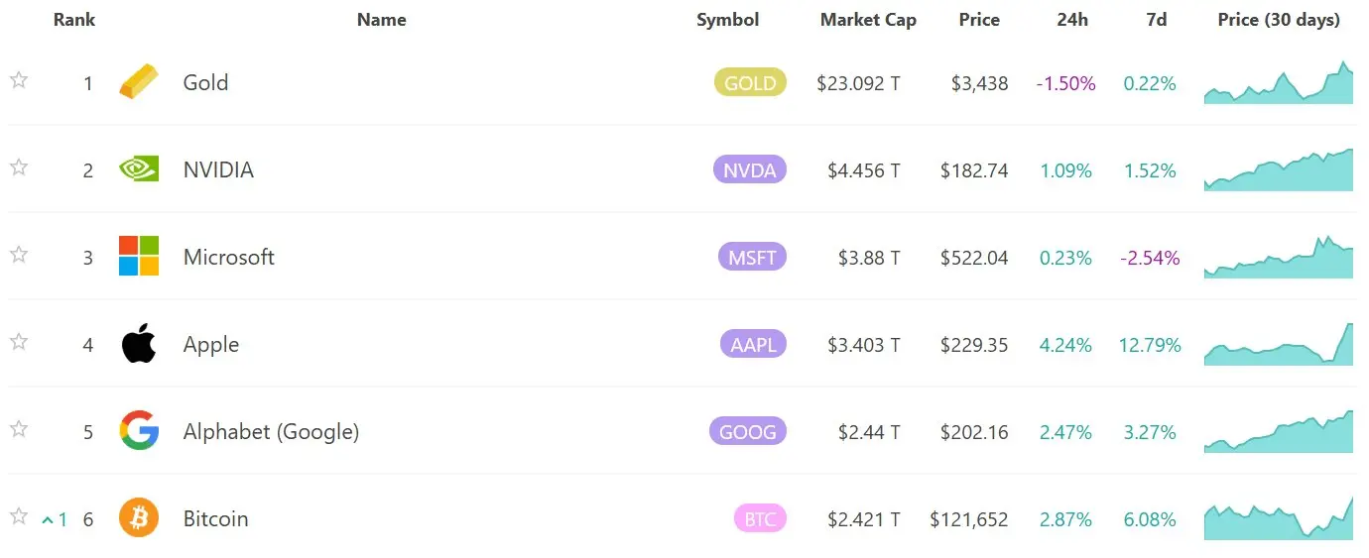The image size is (1369, 558).
Task: Click the Gold bar icon
Action: click(x=138, y=81)
